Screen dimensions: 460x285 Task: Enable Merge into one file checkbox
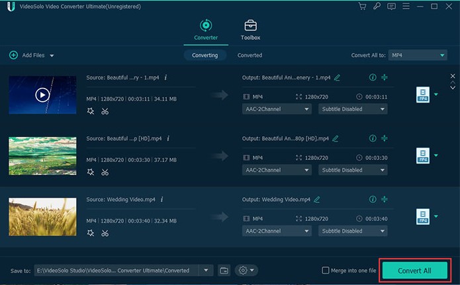point(325,270)
